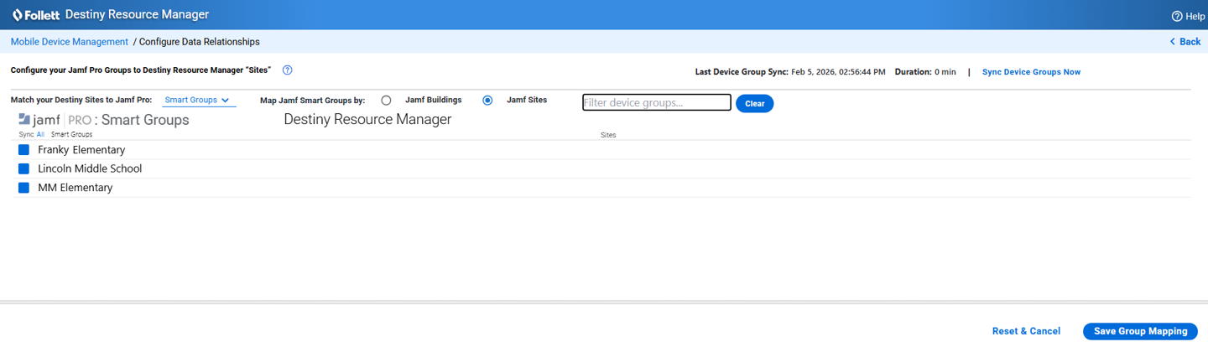The image size is (1208, 347).
Task: Click the Jamf Pro logo
Action: point(55,120)
